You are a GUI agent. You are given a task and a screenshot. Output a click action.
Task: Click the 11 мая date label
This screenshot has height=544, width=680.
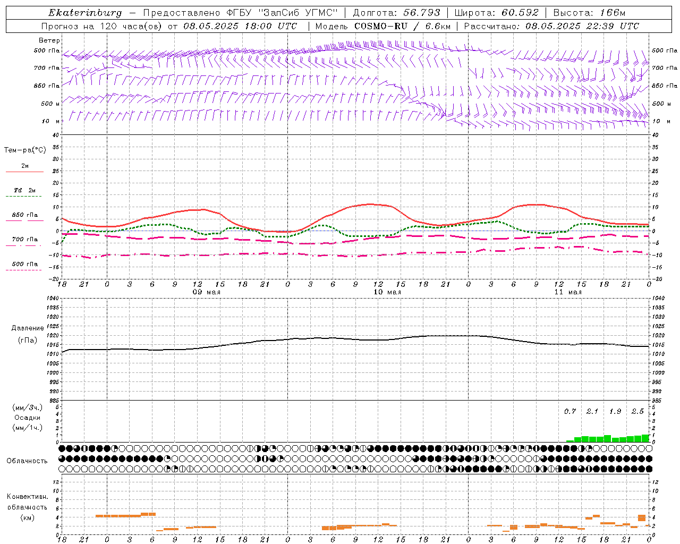coord(567,292)
